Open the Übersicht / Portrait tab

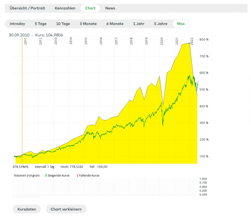27,8
